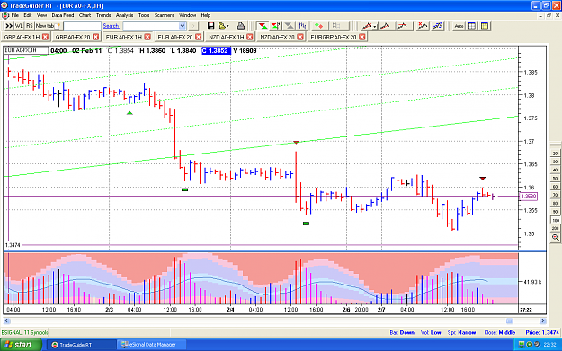
Task: Set bar zoom level to 20
Action: pyautogui.click(x=555, y=154)
